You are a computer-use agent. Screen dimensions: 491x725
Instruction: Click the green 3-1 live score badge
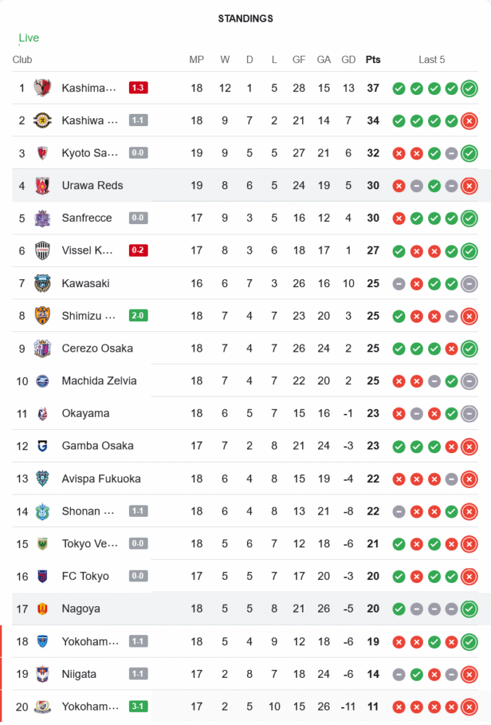(138, 706)
